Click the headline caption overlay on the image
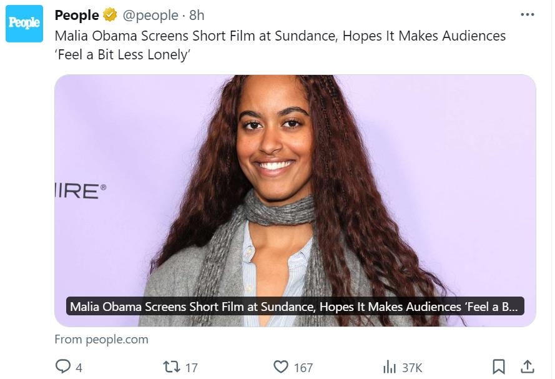This screenshot has width=555, height=379. point(295,307)
